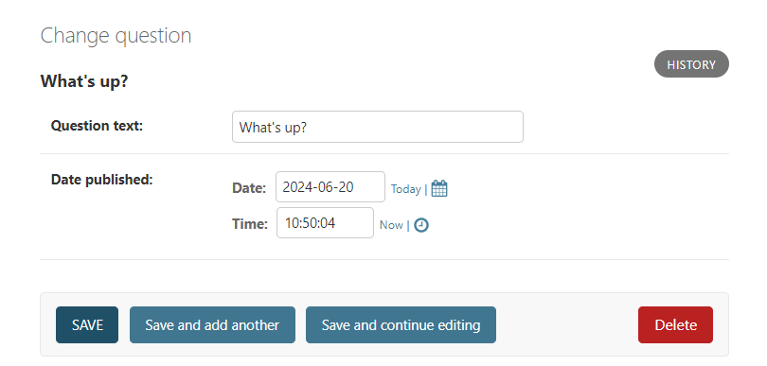Click the bold "What's up?" heading
This screenshot has width=767, height=366.
[x=83, y=81]
